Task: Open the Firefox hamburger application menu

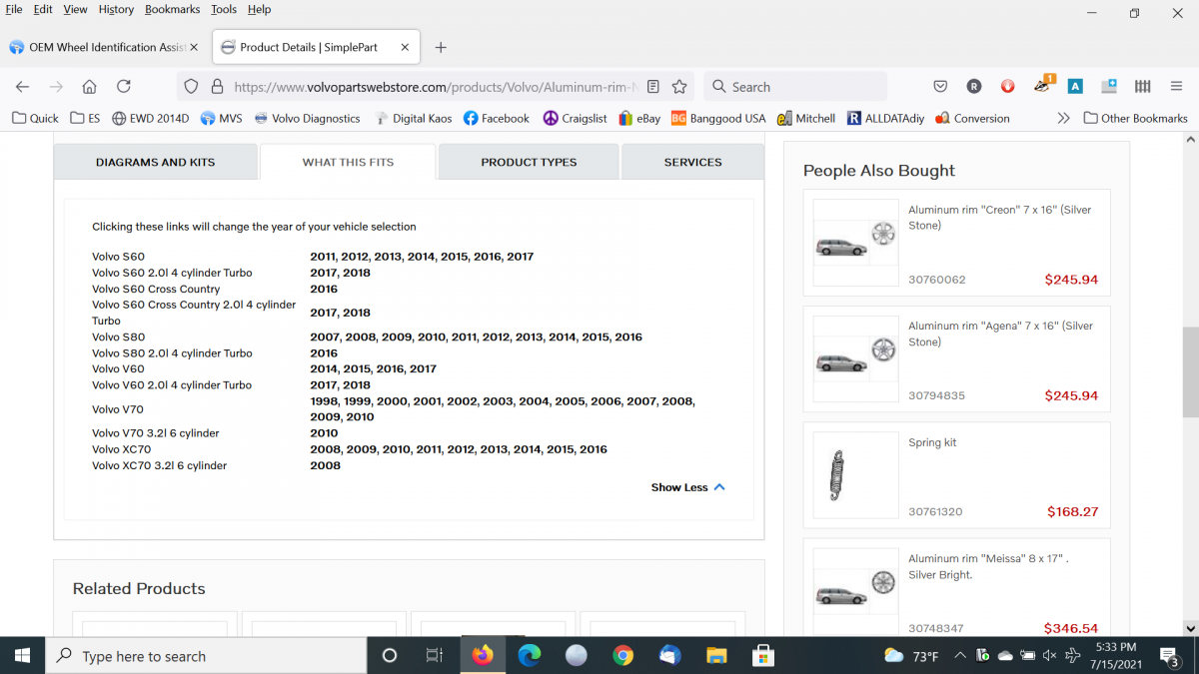Action: tap(1176, 87)
